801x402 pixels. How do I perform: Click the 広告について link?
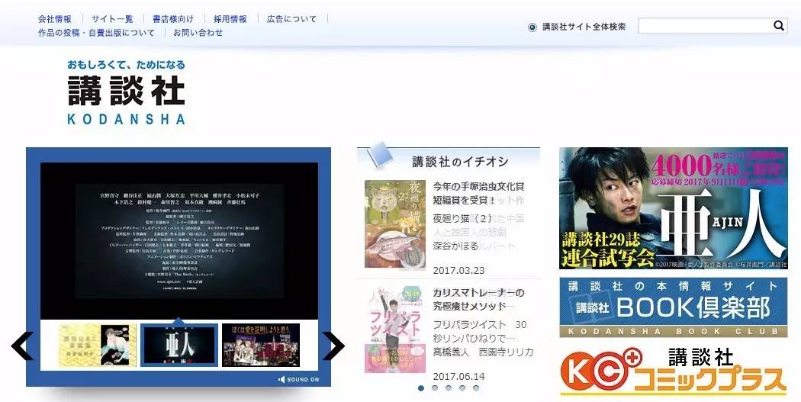point(291,19)
